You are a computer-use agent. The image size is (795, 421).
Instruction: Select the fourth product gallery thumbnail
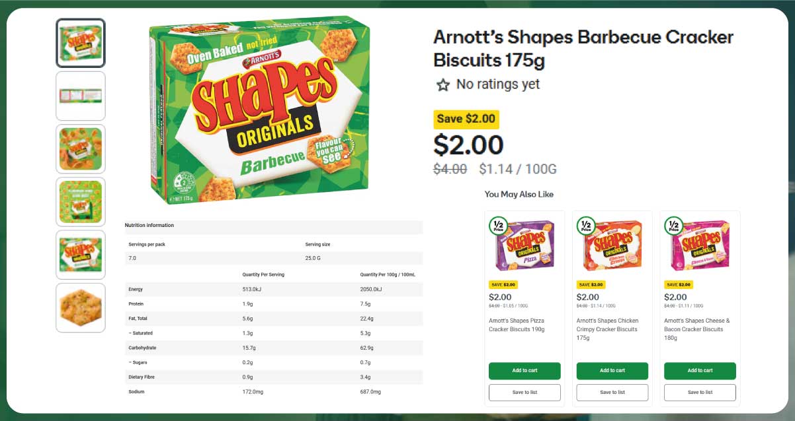point(81,201)
